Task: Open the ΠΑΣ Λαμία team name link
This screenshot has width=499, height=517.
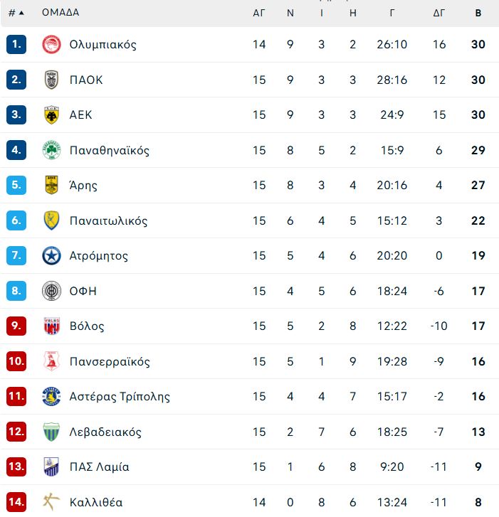Action: (100, 467)
